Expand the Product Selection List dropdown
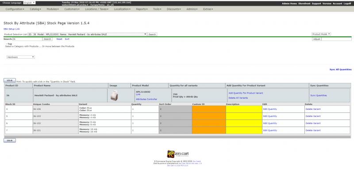The image size is (354, 172). [x=87, y=34]
